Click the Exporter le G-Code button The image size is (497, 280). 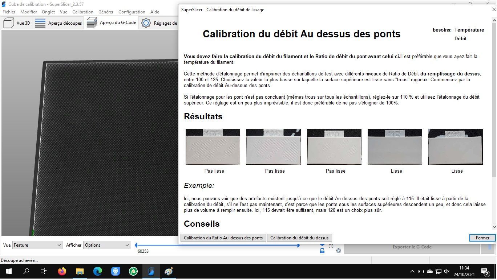tap(412, 247)
